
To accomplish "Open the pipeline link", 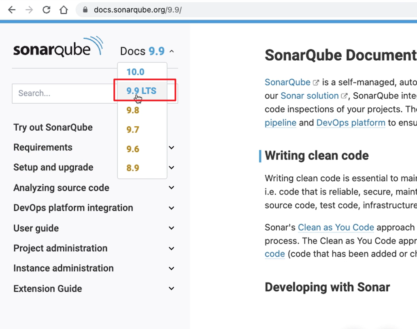I will point(280,123).
